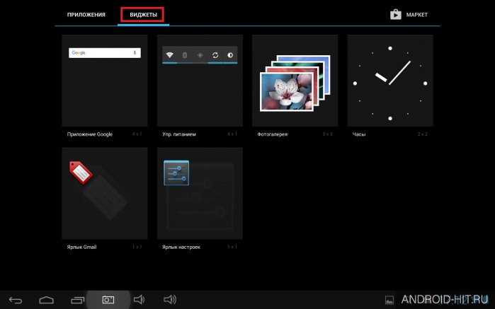This screenshot has height=309, width=495.
Task: Open the Market store icon
Action: point(396,15)
